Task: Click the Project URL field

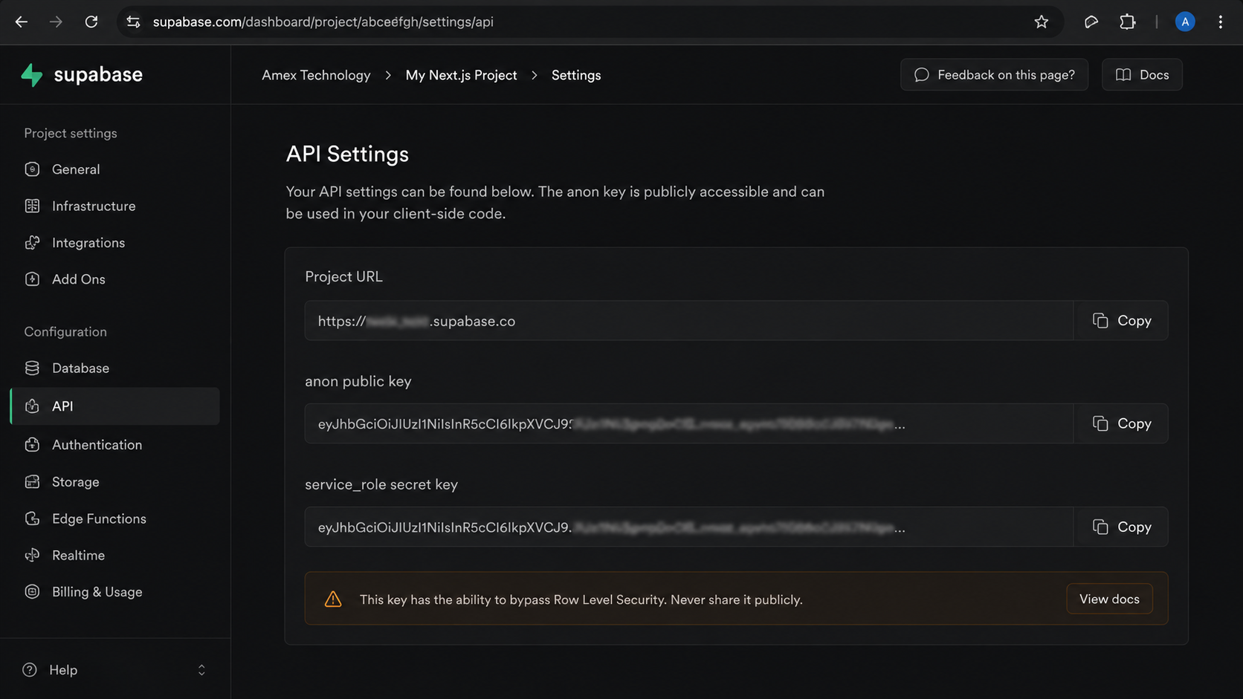Action: [689, 321]
